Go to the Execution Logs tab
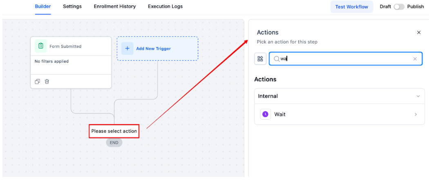 click(165, 6)
